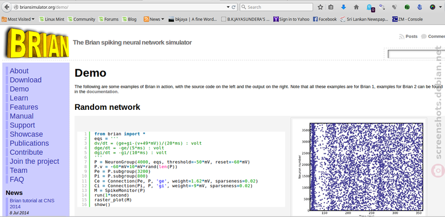Open the Sri Lankan Newspapers bookmark
This screenshot has height=217, width=445.
tap(364, 19)
